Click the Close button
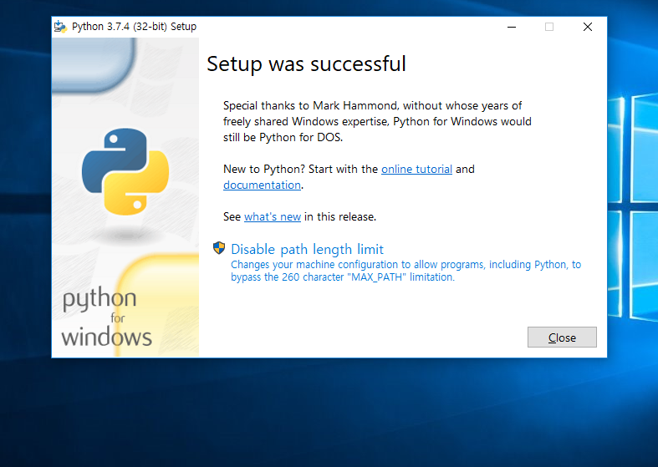 (562, 337)
